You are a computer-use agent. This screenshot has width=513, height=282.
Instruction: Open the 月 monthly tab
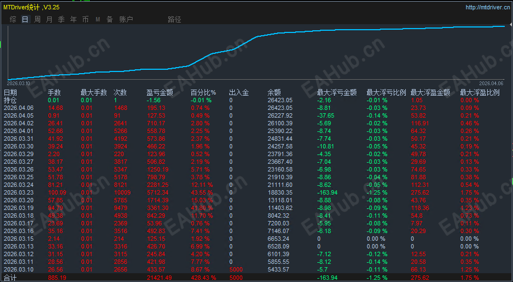49,20
